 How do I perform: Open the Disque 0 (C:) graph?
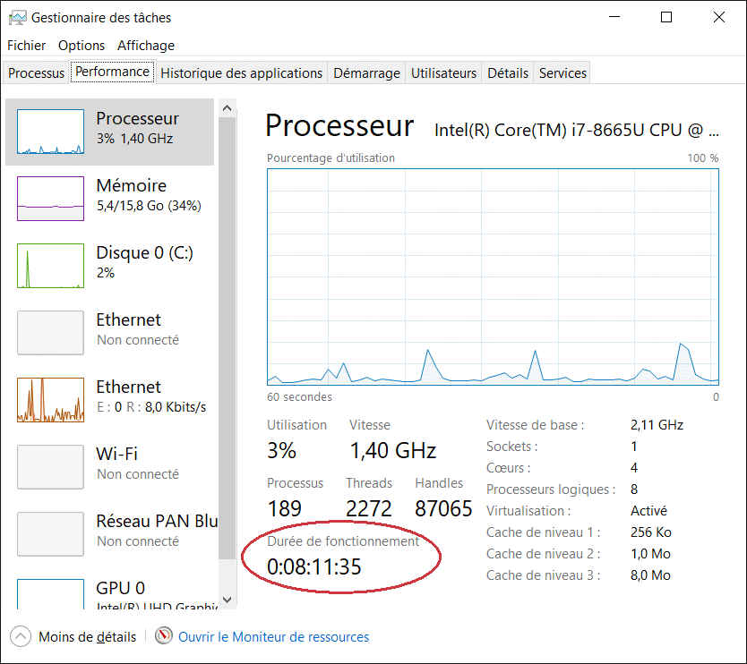(50, 266)
